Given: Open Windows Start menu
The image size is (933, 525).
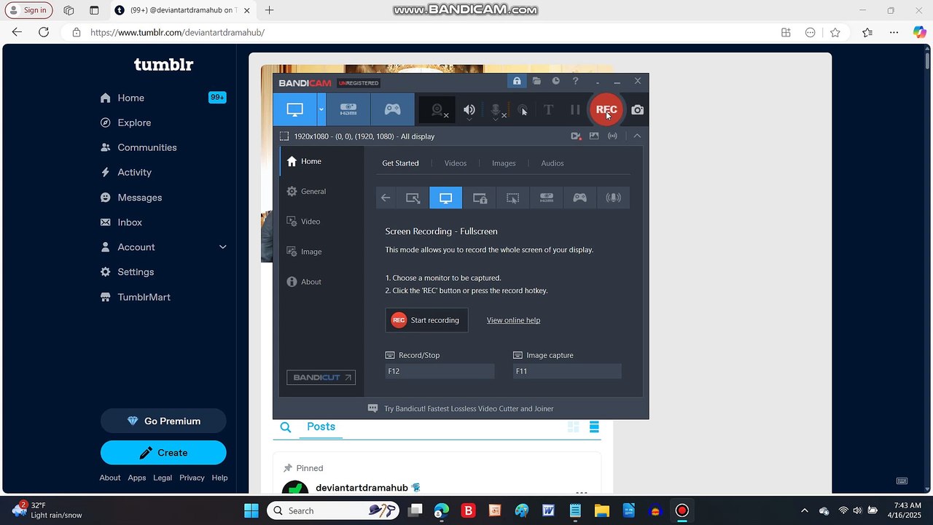Looking at the screenshot, I should 251,510.
